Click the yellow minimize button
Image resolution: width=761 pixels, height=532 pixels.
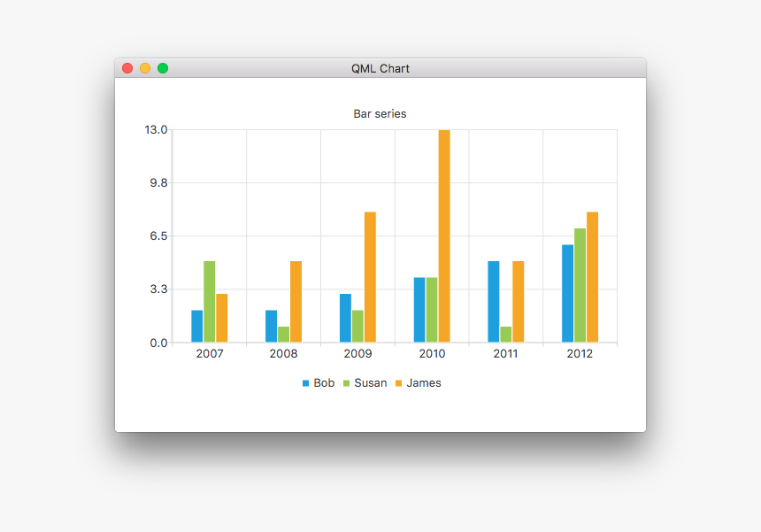pyautogui.click(x=144, y=67)
